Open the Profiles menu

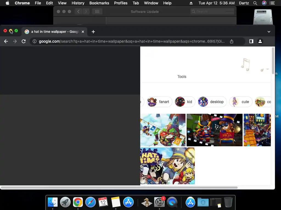coord(121,3)
